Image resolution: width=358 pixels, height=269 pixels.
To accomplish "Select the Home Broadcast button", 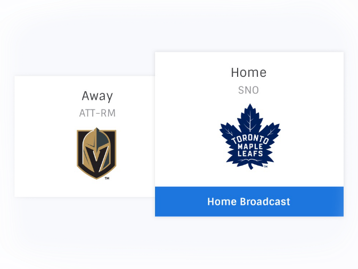I will 249,202.
